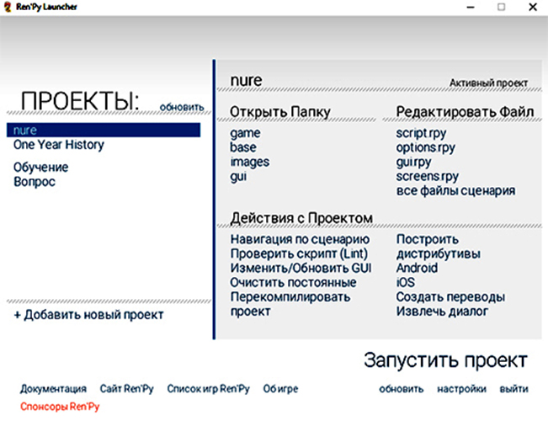
Task: Visit Сайт Ren'Py link
Action: coord(126,389)
